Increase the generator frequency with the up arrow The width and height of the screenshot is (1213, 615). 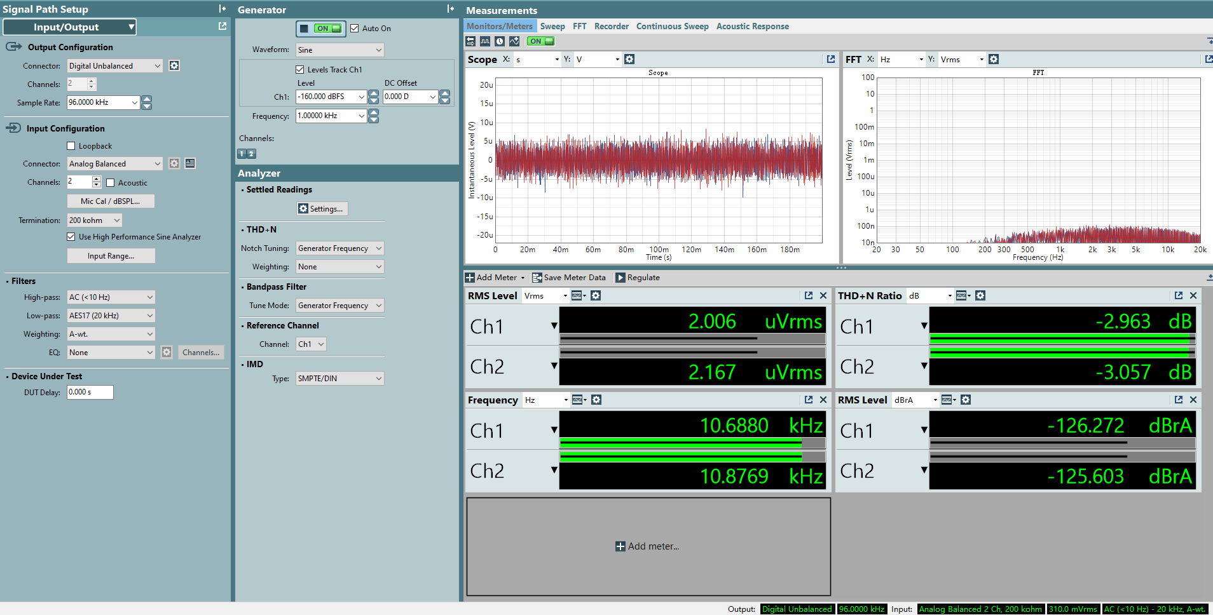(374, 112)
